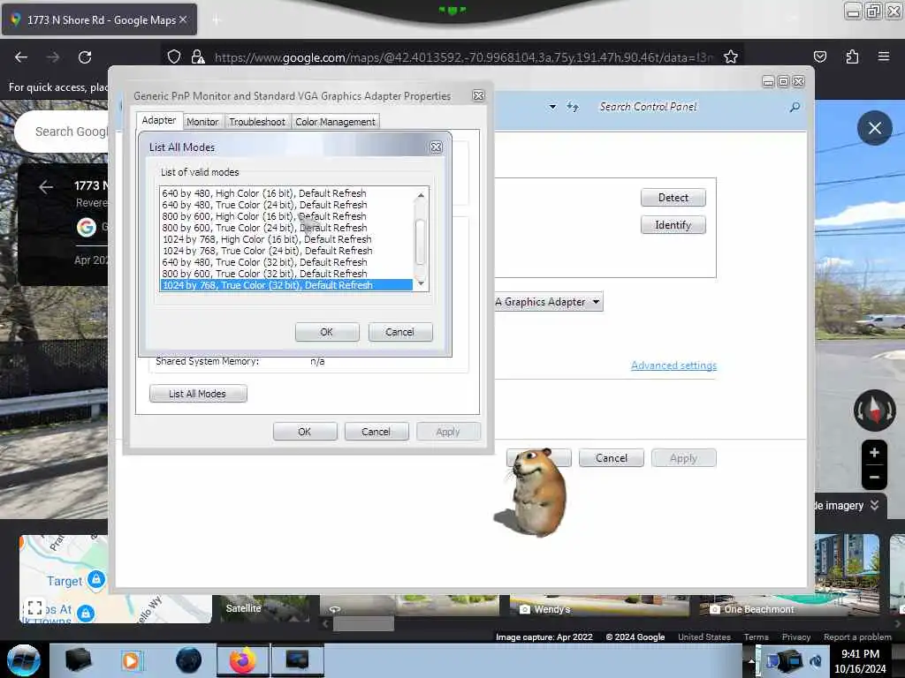Select 640 by 480 True Color 32 bit mode

(286, 262)
